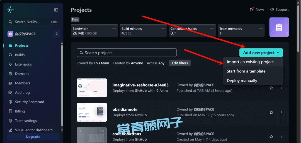Viewport: 301px width, 143px height.
Task: Click the Netlify logo icon
Action: (10, 10)
